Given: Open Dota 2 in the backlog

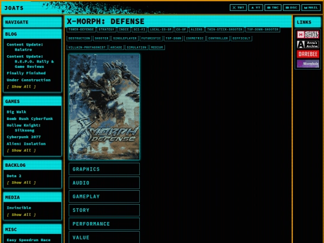Looking at the screenshot, I should pos(14,176).
